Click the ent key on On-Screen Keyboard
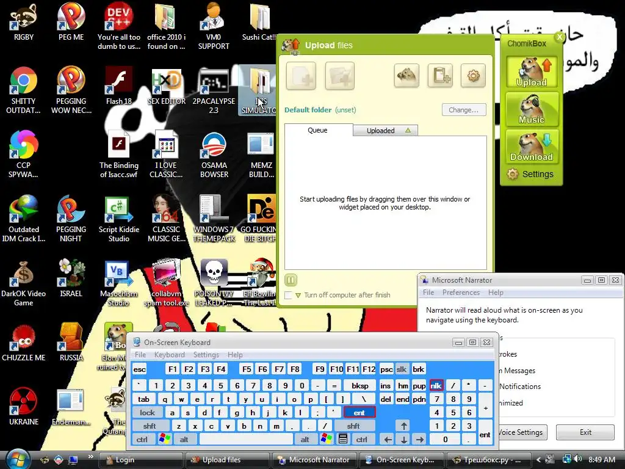This screenshot has height=469, width=625. tap(359, 413)
